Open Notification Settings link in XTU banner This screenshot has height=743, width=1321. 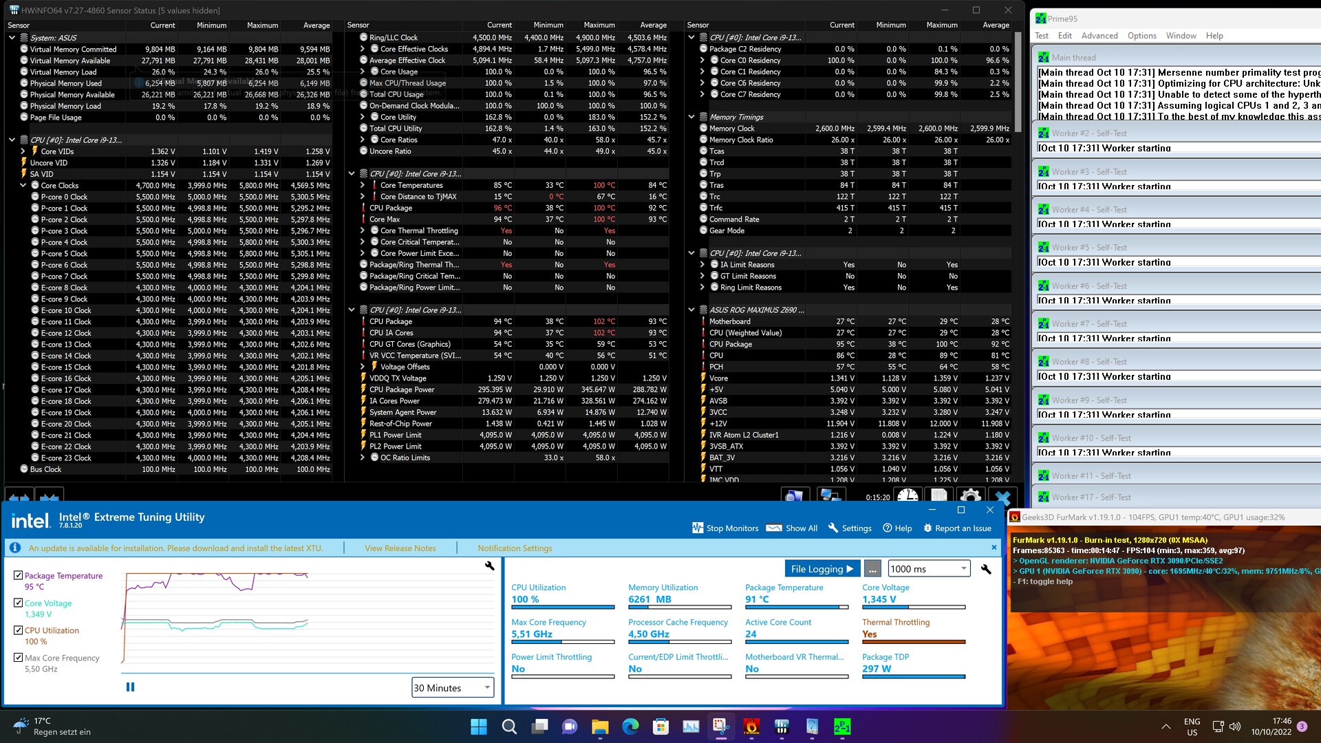click(515, 548)
